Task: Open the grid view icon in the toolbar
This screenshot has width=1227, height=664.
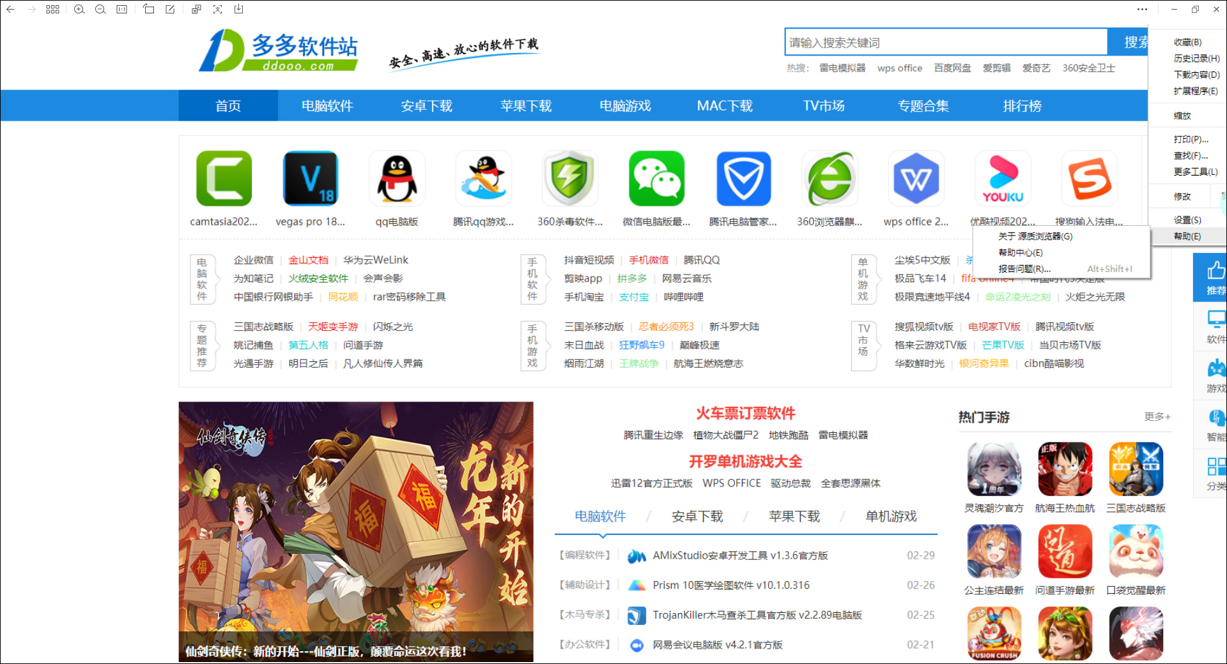Action: coord(53,10)
